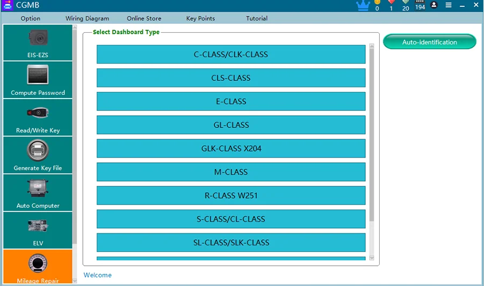Click the blue crown VIP icon
Screen dimensions: 484x286
363,5
